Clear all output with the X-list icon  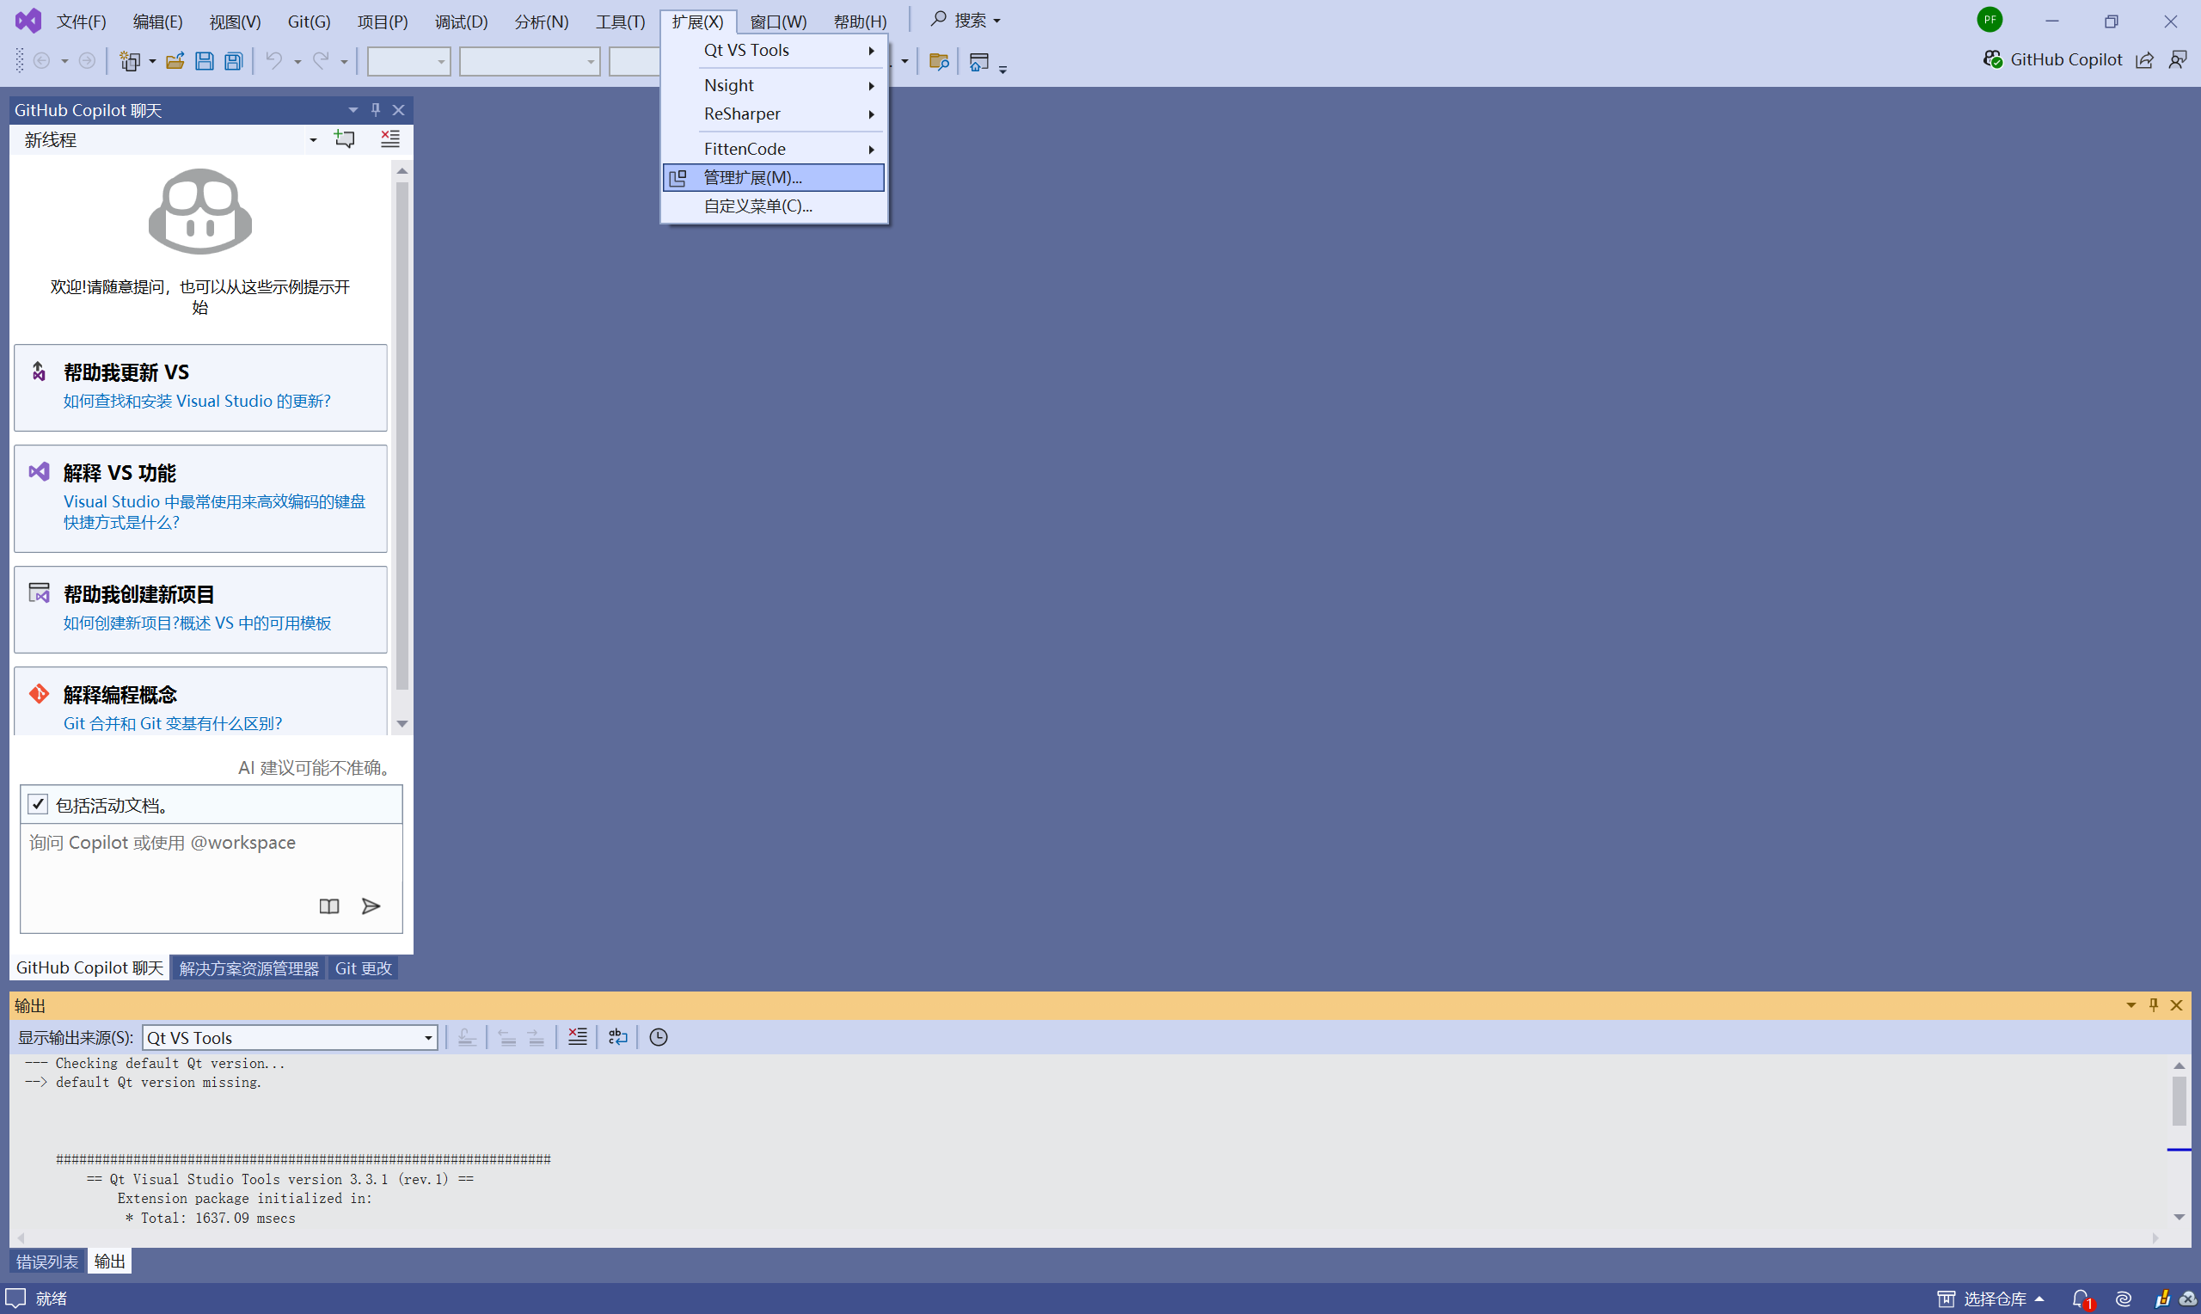point(577,1037)
